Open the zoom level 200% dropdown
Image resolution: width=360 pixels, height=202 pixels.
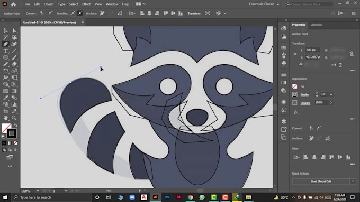(38, 191)
